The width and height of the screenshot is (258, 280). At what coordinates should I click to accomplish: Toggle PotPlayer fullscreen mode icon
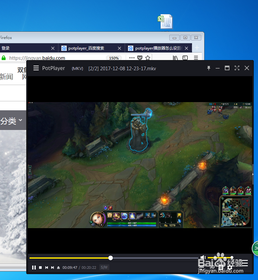click(x=237, y=68)
